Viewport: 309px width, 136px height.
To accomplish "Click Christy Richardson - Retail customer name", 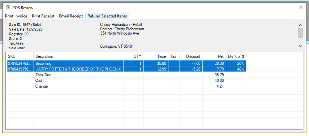I will [x=121, y=25].
